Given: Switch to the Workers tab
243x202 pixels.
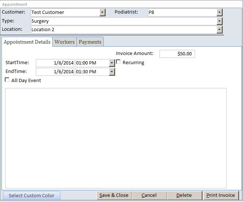Looking at the screenshot, I should coord(65,42).
